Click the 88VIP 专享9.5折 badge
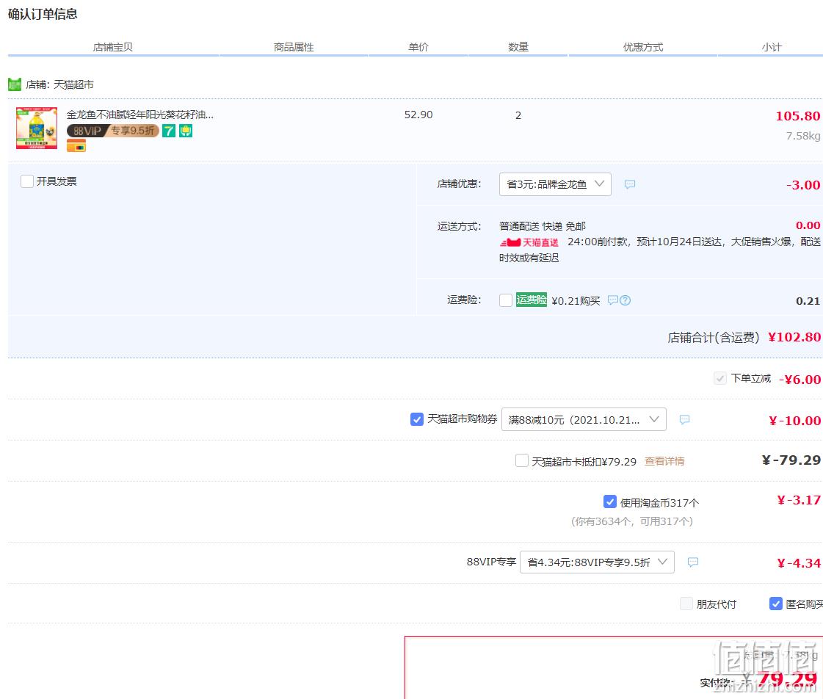The height and width of the screenshot is (699, 823). pos(113,131)
